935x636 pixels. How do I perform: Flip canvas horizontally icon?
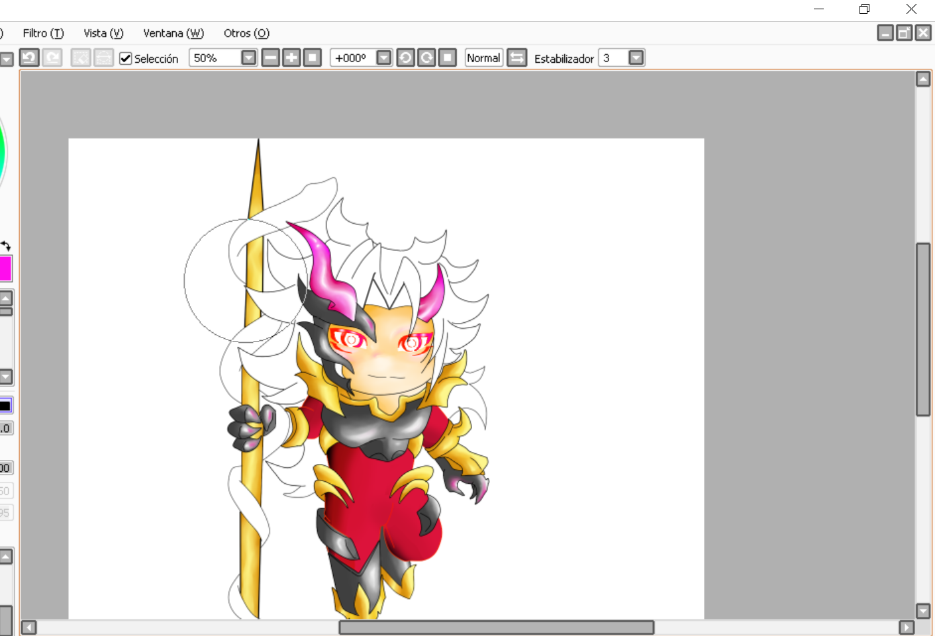pos(517,58)
